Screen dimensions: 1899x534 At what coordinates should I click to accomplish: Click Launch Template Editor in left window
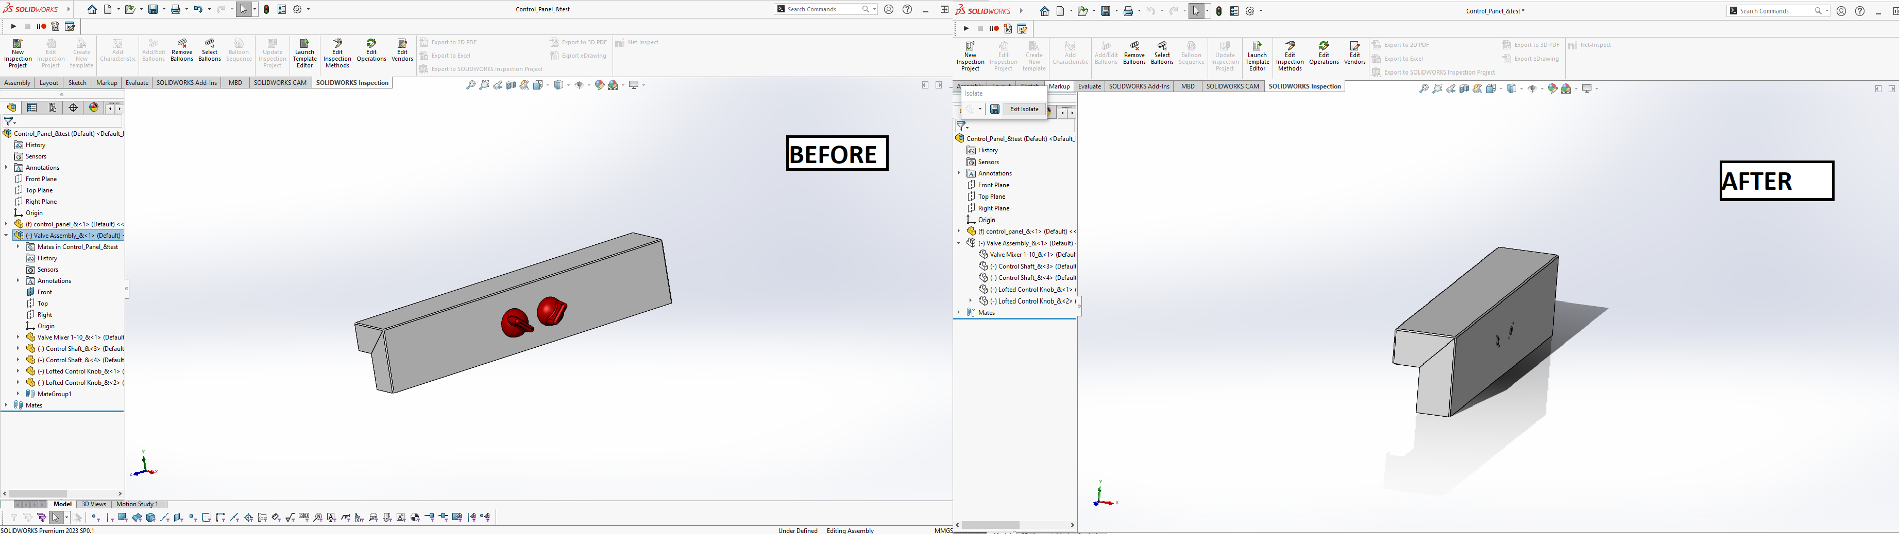(304, 54)
